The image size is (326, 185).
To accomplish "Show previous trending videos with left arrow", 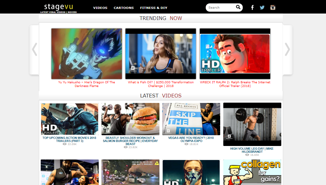I will pos(35,49).
